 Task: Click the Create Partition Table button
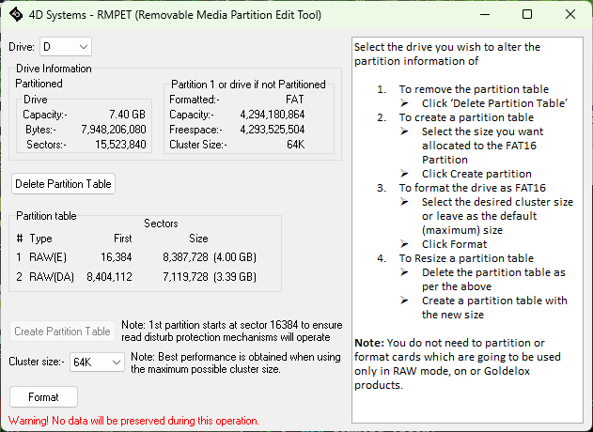coord(63,332)
